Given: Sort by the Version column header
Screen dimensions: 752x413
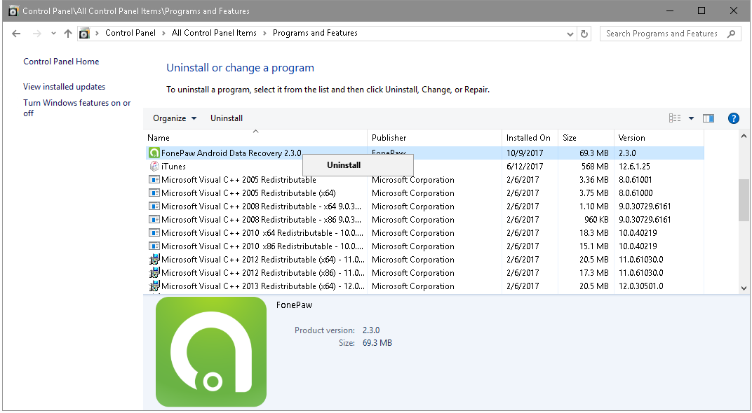Looking at the screenshot, I should click(x=659, y=138).
